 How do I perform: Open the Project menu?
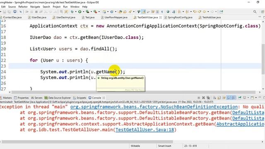56,7
